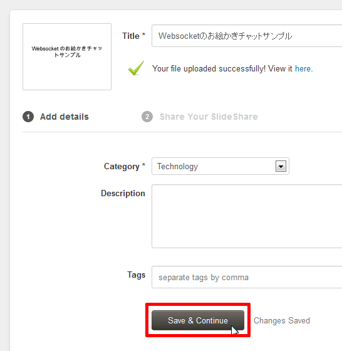Image resolution: width=342 pixels, height=351 pixels.
Task: Open the slide thumbnail preview
Action: (67, 56)
